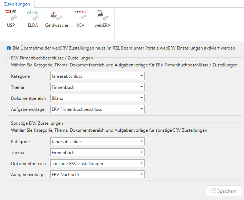Open the USP portal assignments
The height and width of the screenshot is (200, 244).
[x=11, y=19]
